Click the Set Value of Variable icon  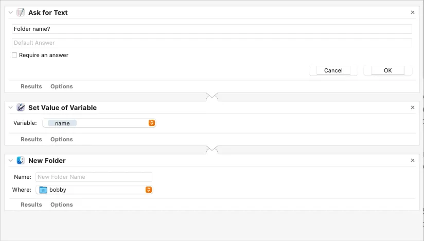click(21, 107)
